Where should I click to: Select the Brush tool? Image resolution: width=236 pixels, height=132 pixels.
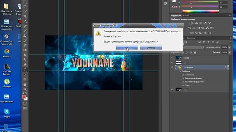point(25,31)
